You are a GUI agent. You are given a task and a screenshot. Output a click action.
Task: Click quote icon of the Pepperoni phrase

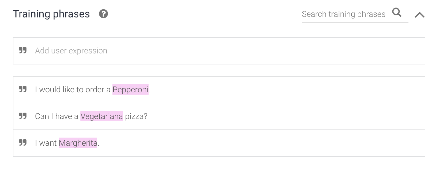(x=23, y=89)
